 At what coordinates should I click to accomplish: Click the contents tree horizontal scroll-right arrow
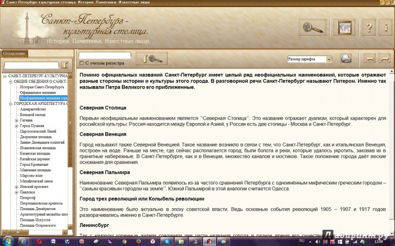(x=65, y=232)
